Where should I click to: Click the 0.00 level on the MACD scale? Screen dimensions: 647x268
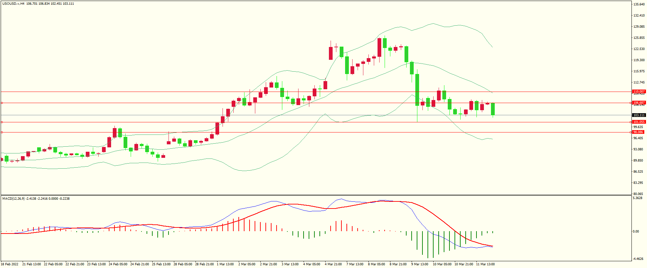point(636,232)
